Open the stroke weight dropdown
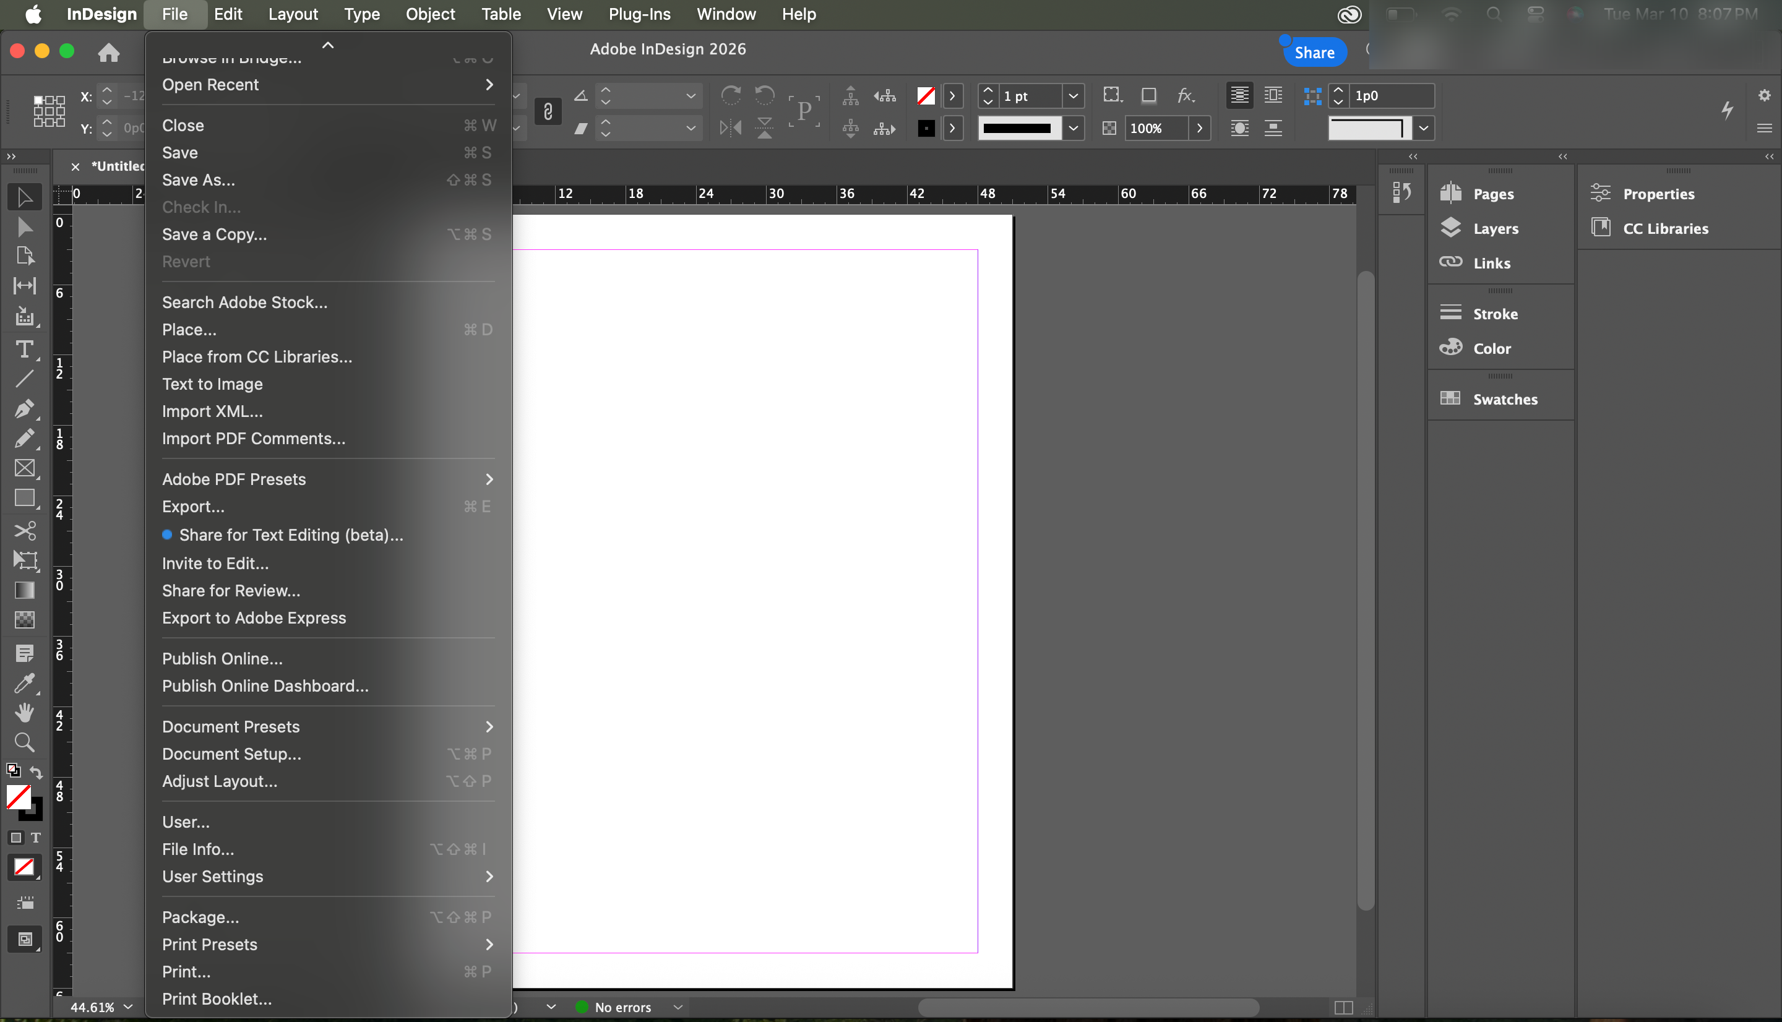 tap(1073, 96)
